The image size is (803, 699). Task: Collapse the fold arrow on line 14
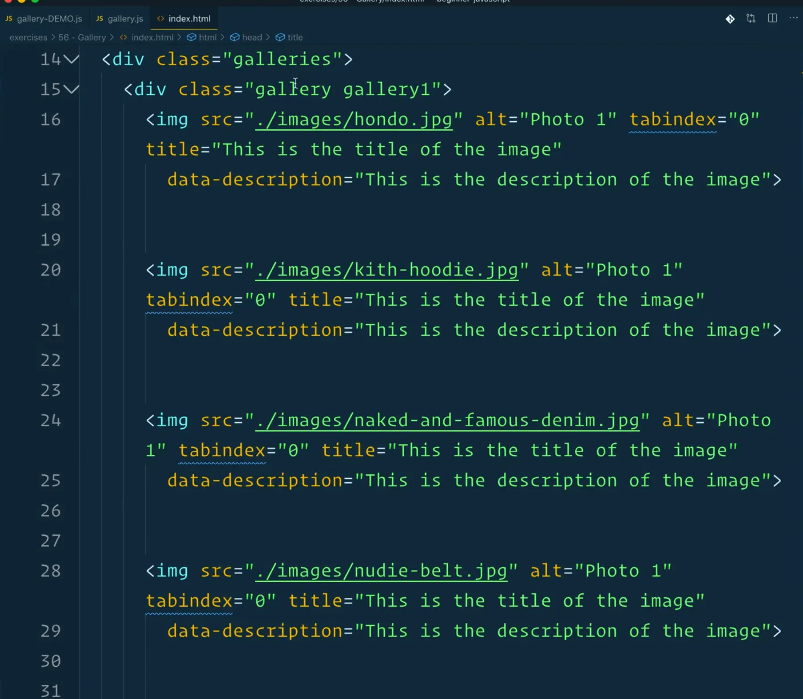(71, 59)
